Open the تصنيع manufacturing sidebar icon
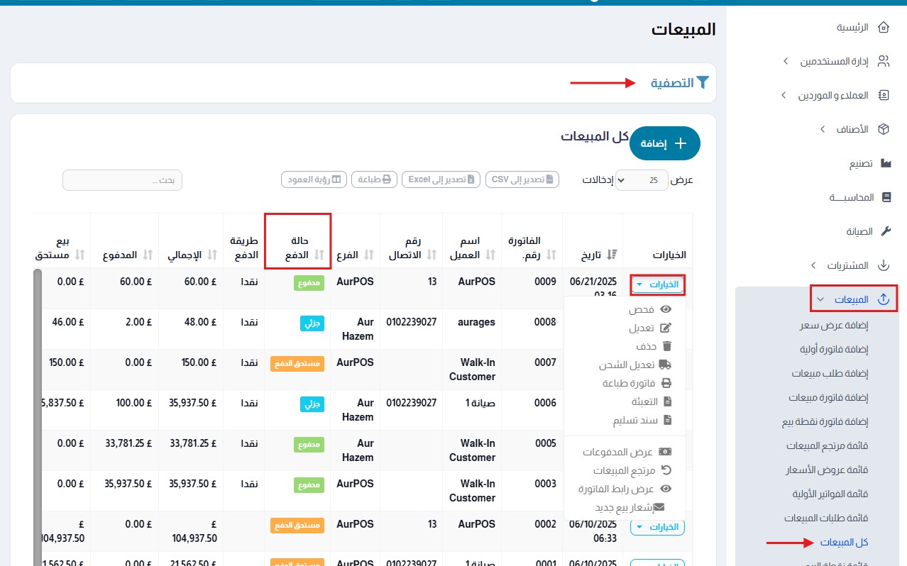Viewport: 907px width, 566px height. [885, 163]
